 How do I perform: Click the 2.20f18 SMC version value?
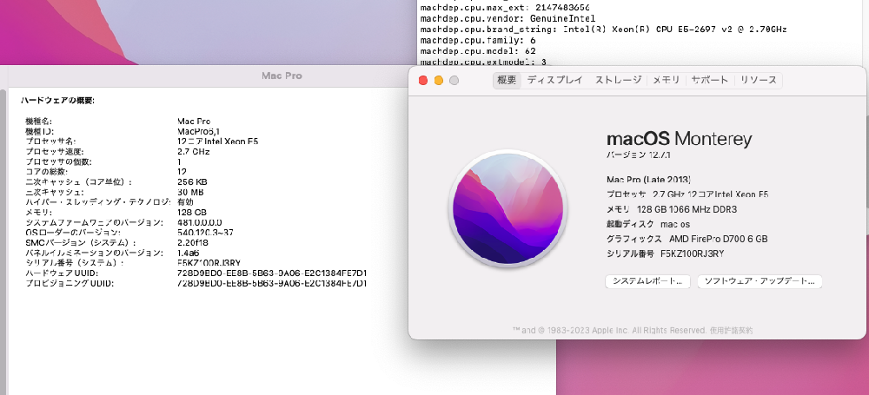[192, 243]
